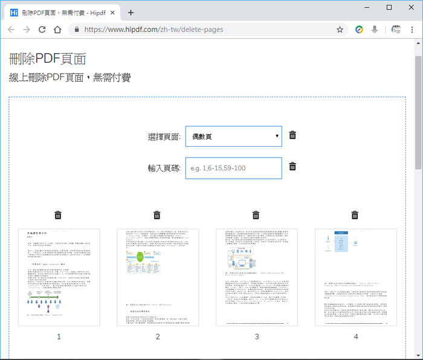Delete page 2 using its trash icon
This screenshot has width=423, height=360.
[157, 215]
